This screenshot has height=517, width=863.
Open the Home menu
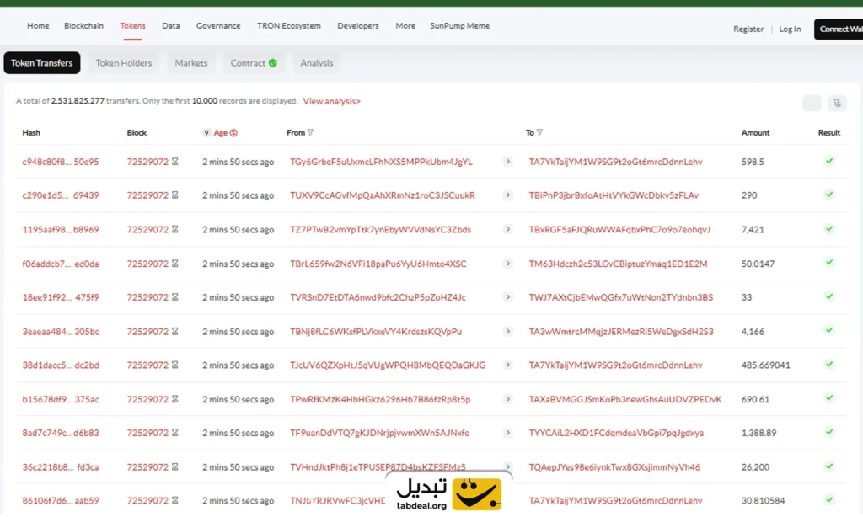point(38,26)
